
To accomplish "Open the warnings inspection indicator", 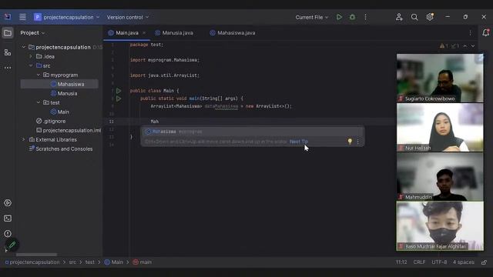I will point(449,46).
